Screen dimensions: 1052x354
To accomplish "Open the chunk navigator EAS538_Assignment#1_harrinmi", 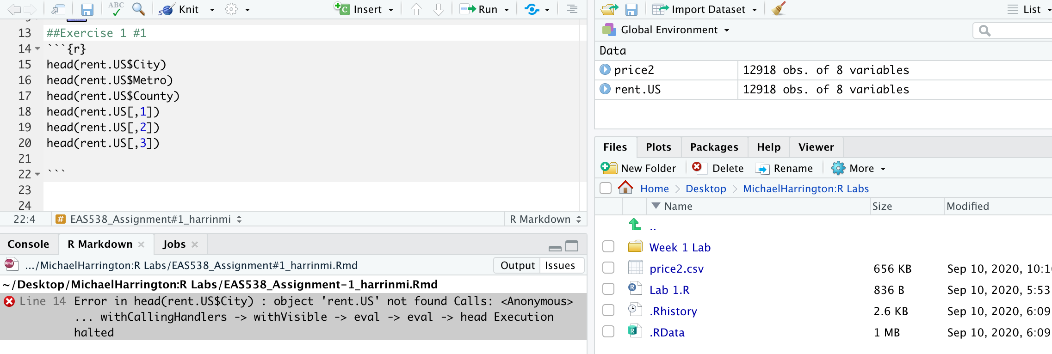I will [149, 219].
